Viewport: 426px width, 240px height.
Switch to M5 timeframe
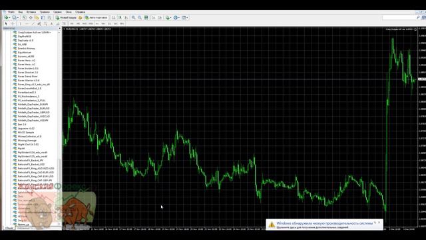click(78, 24)
